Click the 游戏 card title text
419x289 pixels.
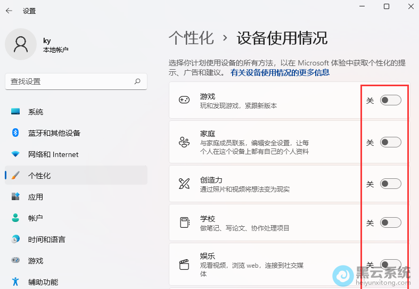click(x=208, y=96)
